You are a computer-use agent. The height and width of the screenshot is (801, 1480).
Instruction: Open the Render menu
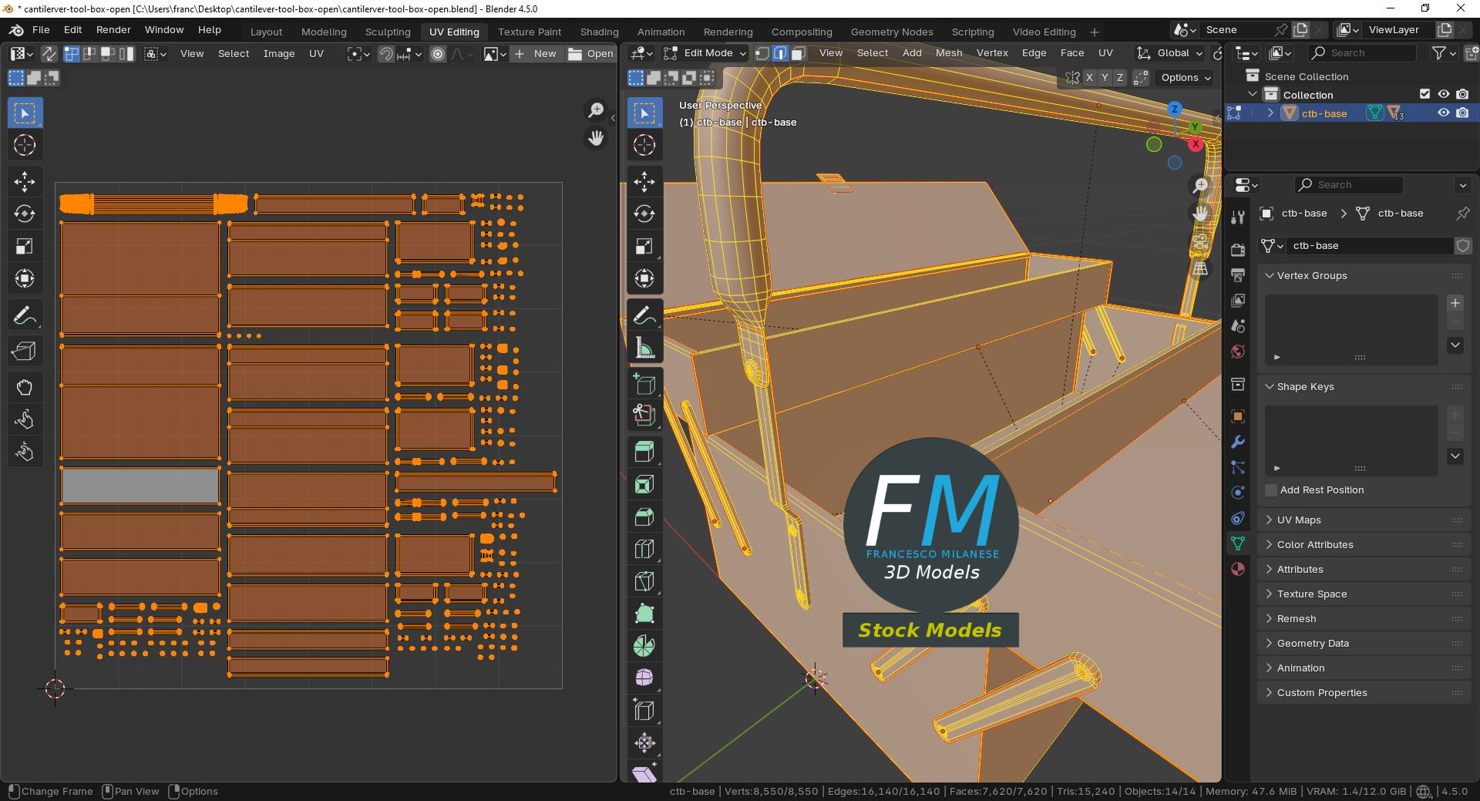pyautogui.click(x=113, y=30)
